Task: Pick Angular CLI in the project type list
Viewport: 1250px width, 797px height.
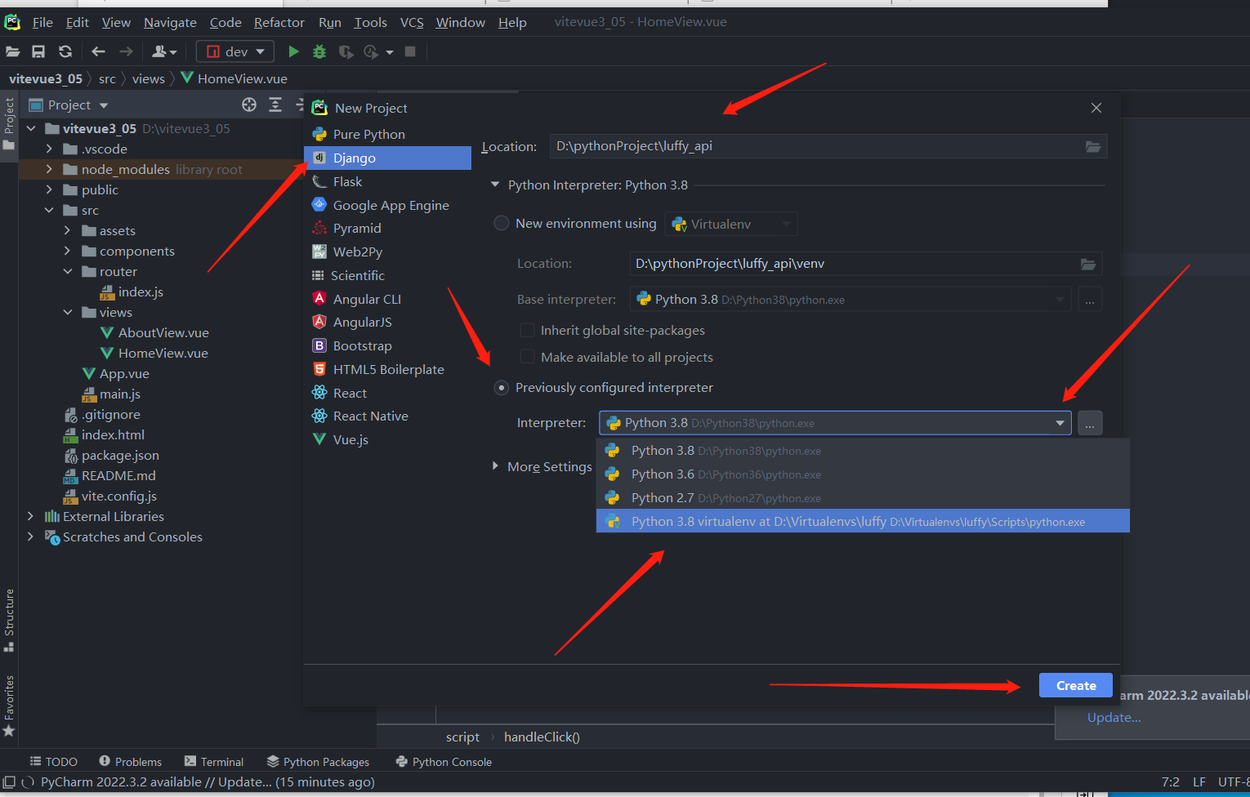Action: (387, 299)
